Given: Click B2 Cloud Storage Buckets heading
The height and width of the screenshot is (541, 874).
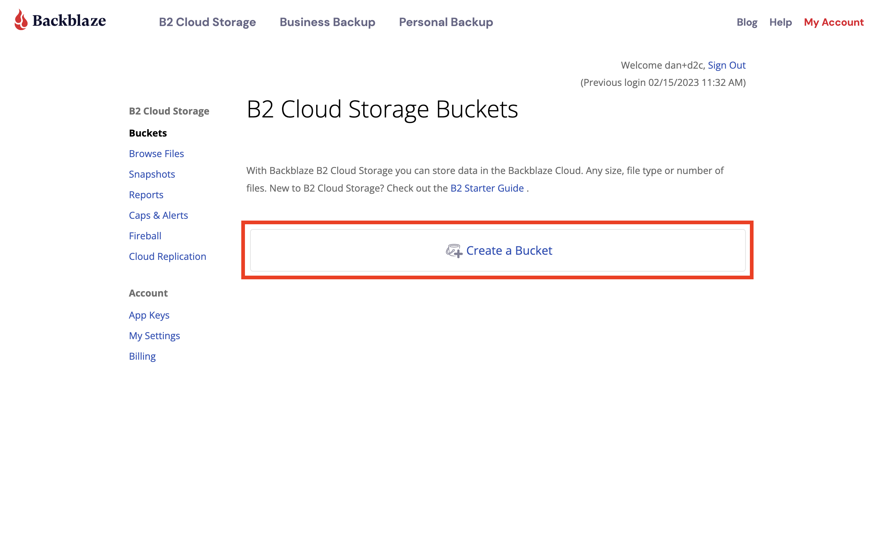Looking at the screenshot, I should 382,109.
